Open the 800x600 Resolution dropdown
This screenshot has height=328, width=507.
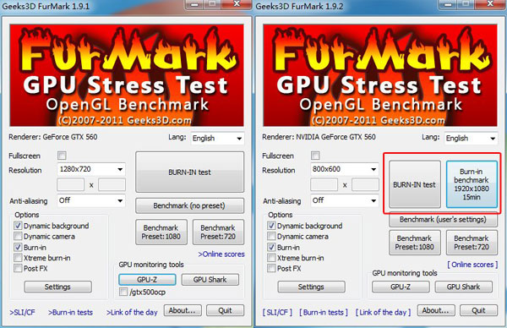[345, 169]
